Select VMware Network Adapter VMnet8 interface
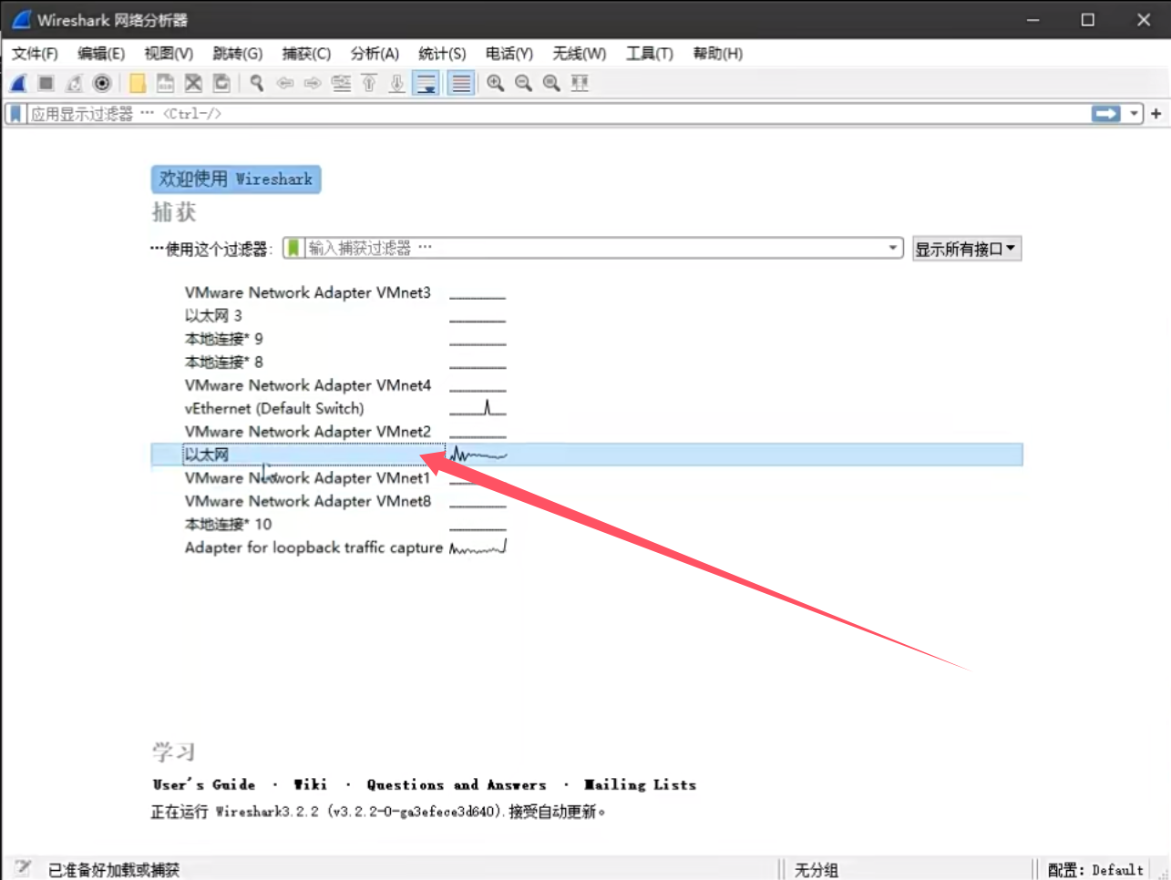The height and width of the screenshot is (880, 1171). pyautogui.click(x=308, y=501)
